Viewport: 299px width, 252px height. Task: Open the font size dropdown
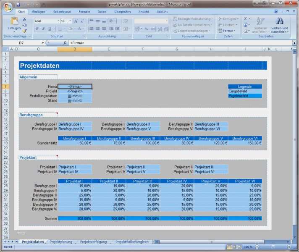[x=70, y=21]
